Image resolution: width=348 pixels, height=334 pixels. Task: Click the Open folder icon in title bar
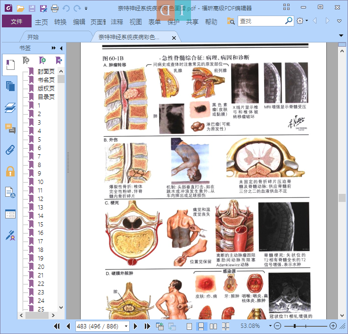point(20,8)
